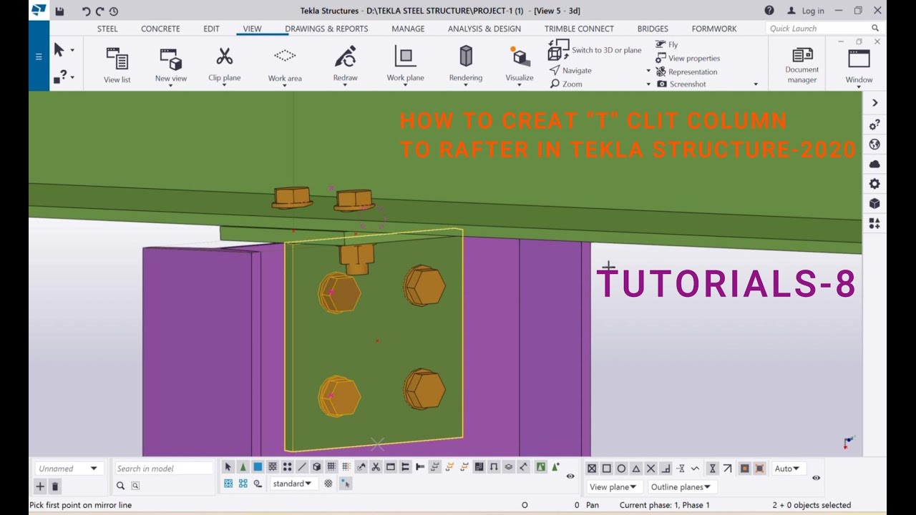Open the ANALYSIS & DESIGN tab
916x515 pixels.
[484, 29]
